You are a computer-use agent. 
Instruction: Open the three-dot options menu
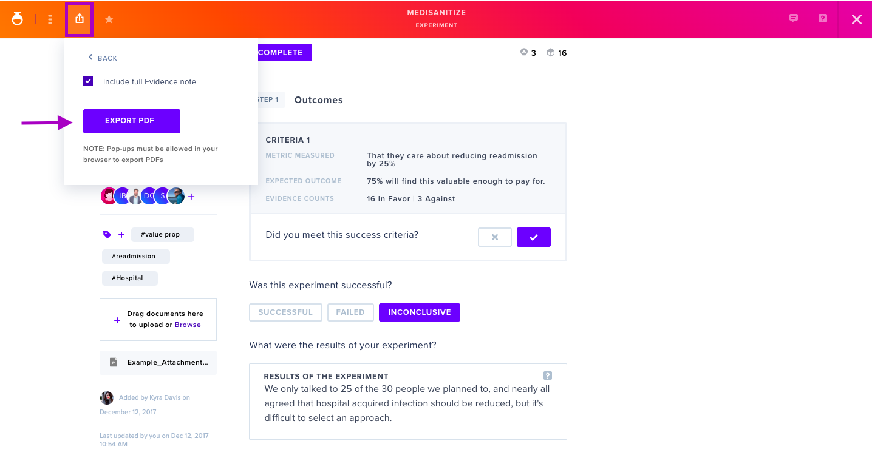[50, 19]
